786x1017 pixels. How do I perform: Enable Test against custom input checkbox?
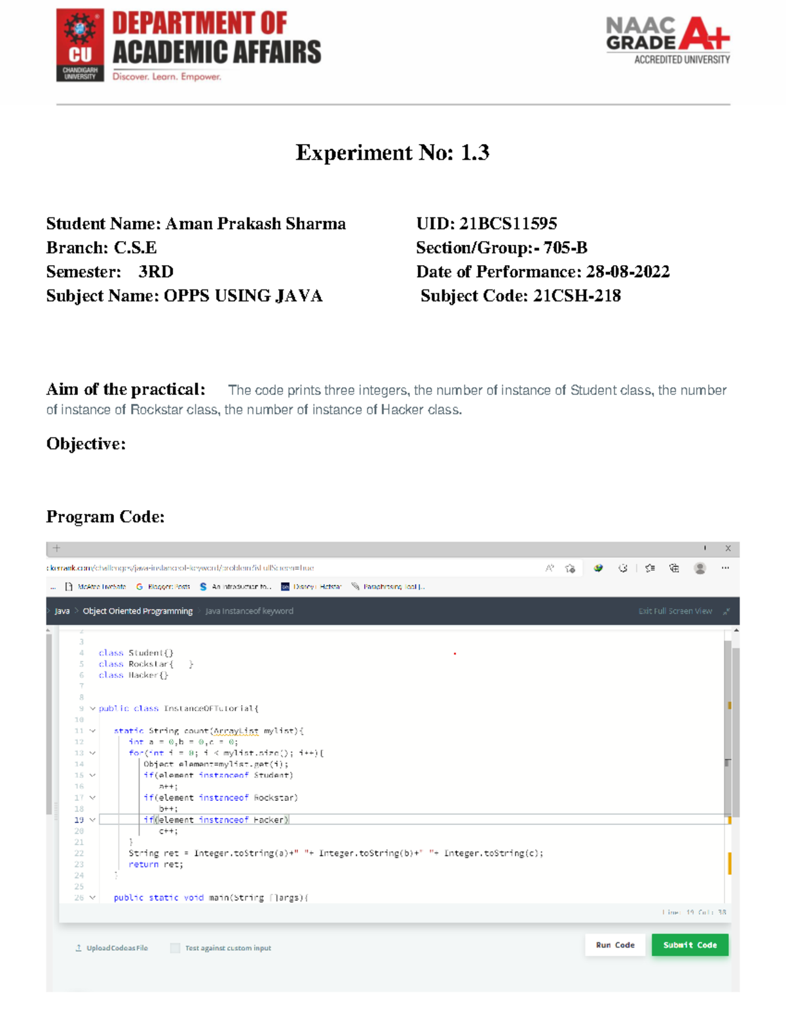point(175,948)
